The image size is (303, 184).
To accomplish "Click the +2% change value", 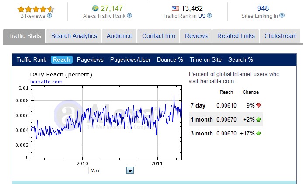I will click(x=249, y=119).
